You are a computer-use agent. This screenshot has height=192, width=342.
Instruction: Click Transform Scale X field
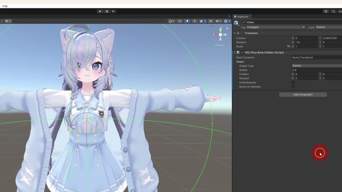[x=306, y=46]
